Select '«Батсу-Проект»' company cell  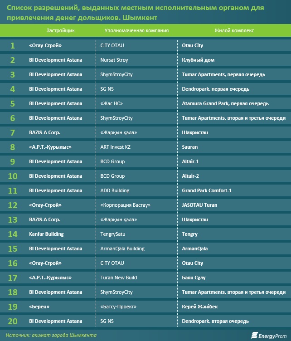(x=118, y=307)
